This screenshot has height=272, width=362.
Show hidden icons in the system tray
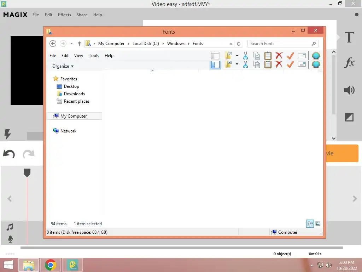[x=312, y=265]
